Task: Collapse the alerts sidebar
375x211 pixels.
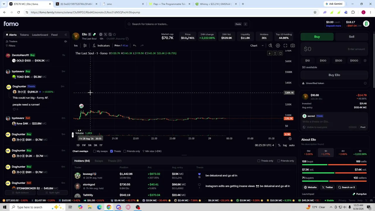Action: (x=66, y=35)
